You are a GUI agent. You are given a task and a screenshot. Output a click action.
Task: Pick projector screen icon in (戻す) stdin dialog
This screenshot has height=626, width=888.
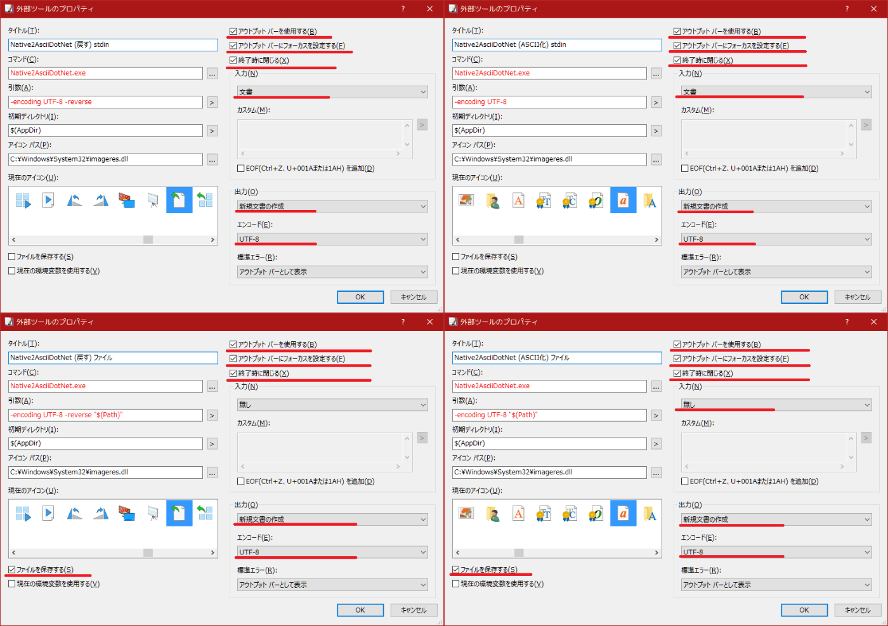coord(153,200)
